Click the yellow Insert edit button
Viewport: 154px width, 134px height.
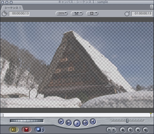click(14, 130)
